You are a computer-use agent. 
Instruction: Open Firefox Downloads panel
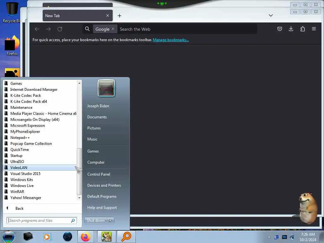291,29
